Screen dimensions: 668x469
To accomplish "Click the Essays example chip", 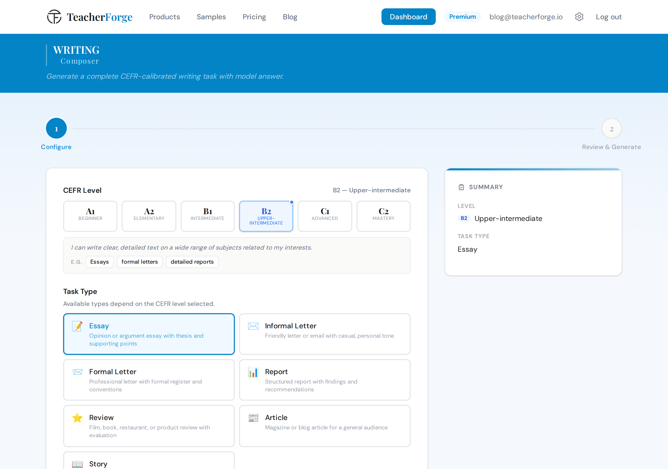I will [x=99, y=262].
